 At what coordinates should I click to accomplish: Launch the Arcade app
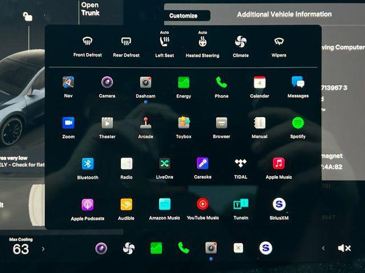click(145, 123)
